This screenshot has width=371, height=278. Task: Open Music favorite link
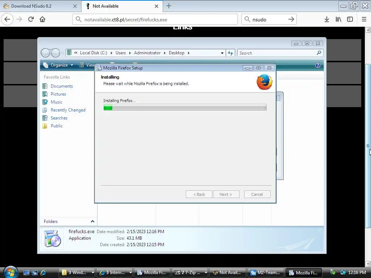[x=56, y=102]
